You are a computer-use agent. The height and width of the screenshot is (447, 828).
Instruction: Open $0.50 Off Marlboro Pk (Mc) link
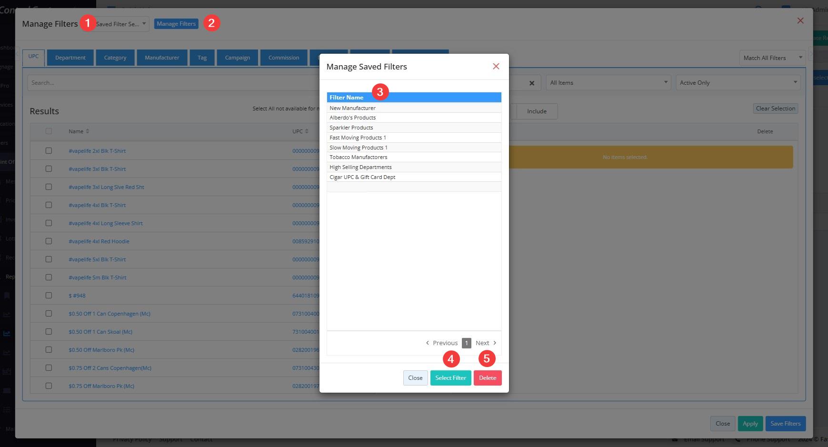coord(101,350)
